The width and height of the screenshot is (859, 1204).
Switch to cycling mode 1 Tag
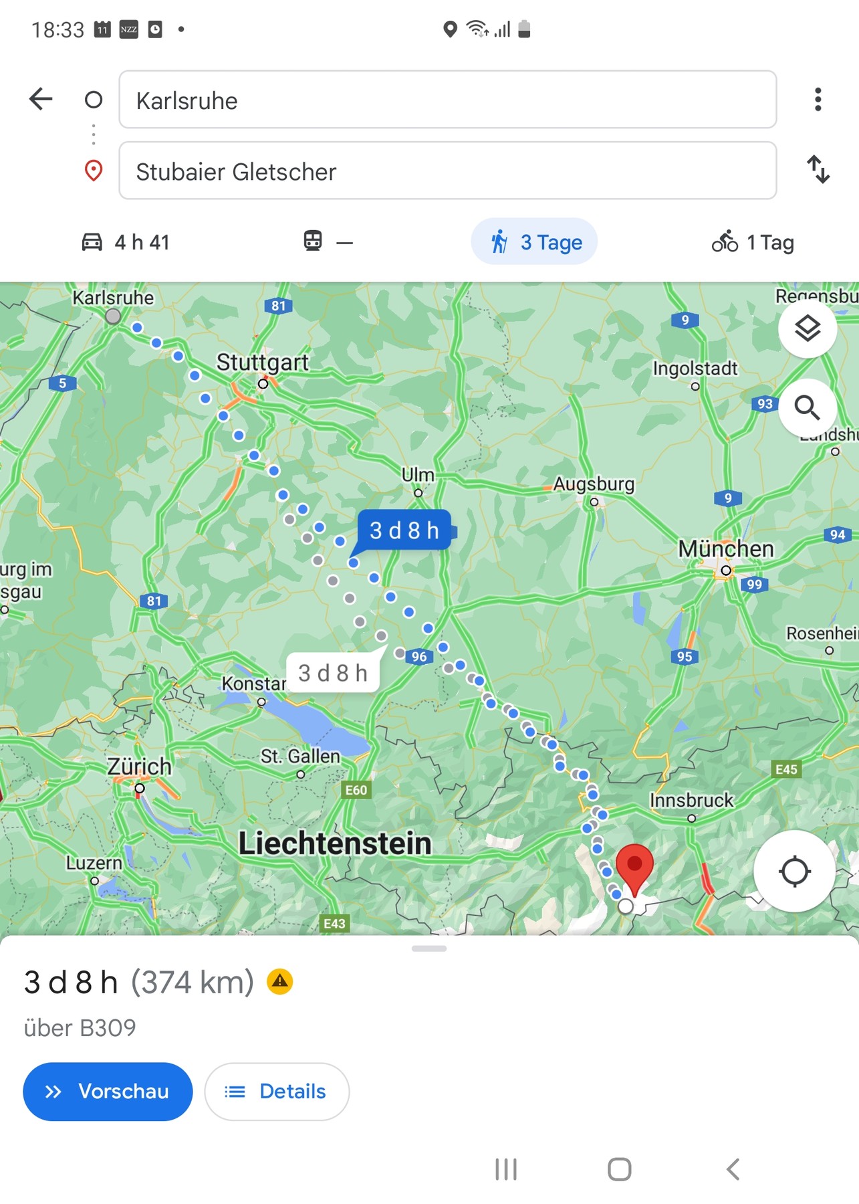pyautogui.click(x=753, y=242)
